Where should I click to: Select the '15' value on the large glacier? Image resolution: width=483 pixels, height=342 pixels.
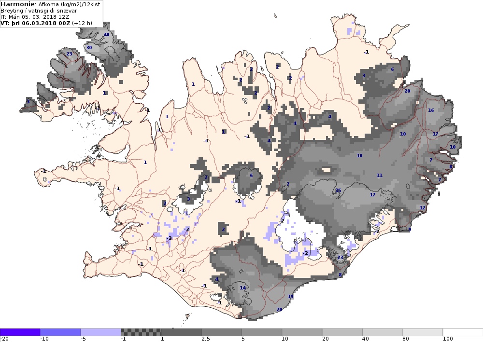pyautogui.click(x=338, y=191)
